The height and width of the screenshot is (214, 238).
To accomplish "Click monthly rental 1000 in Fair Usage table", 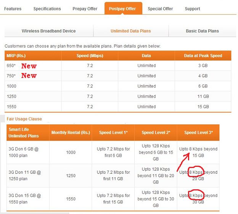I will [x=71, y=152].
